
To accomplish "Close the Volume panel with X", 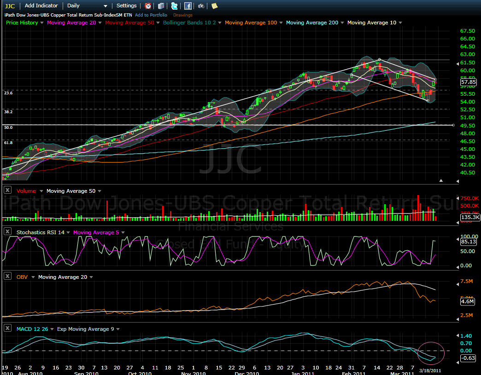I will pyautogui.click(x=7, y=190).
